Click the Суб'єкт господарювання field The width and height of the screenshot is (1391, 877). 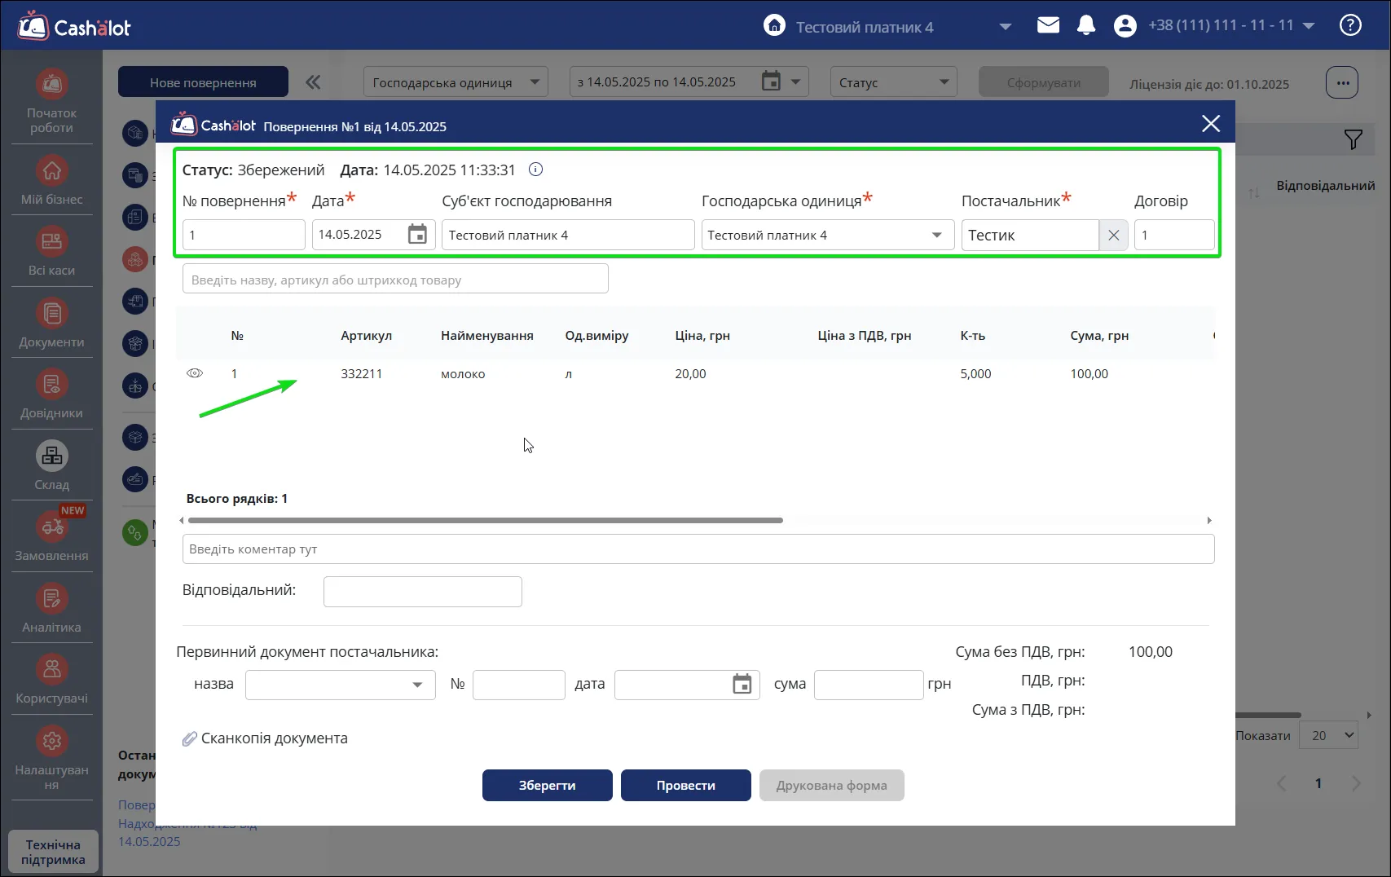[568, 235]
